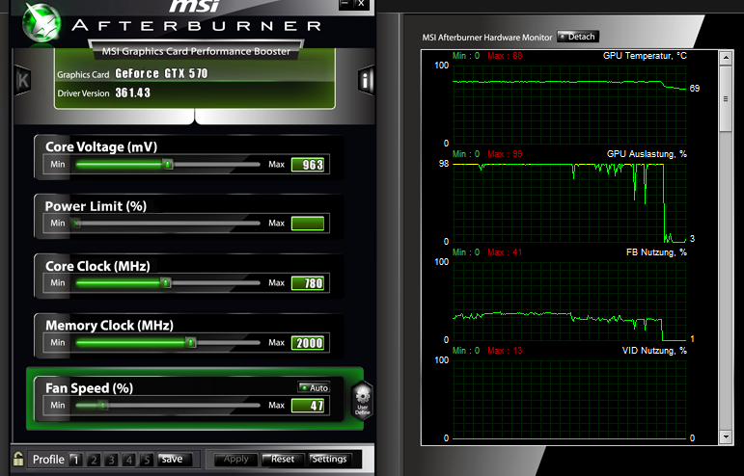Image resolution: width=744 pixels, height=476 pixels.
Task: Click the Fan Speed slider handle
Action: (x=103, y=405)
